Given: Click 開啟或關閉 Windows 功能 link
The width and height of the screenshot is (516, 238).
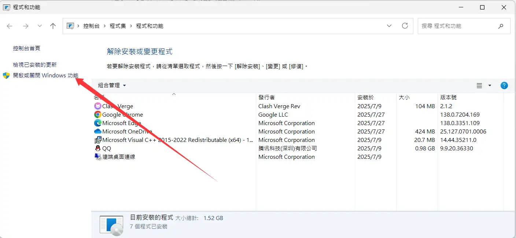Looking at the screenshot, I should tap(45, 76).
